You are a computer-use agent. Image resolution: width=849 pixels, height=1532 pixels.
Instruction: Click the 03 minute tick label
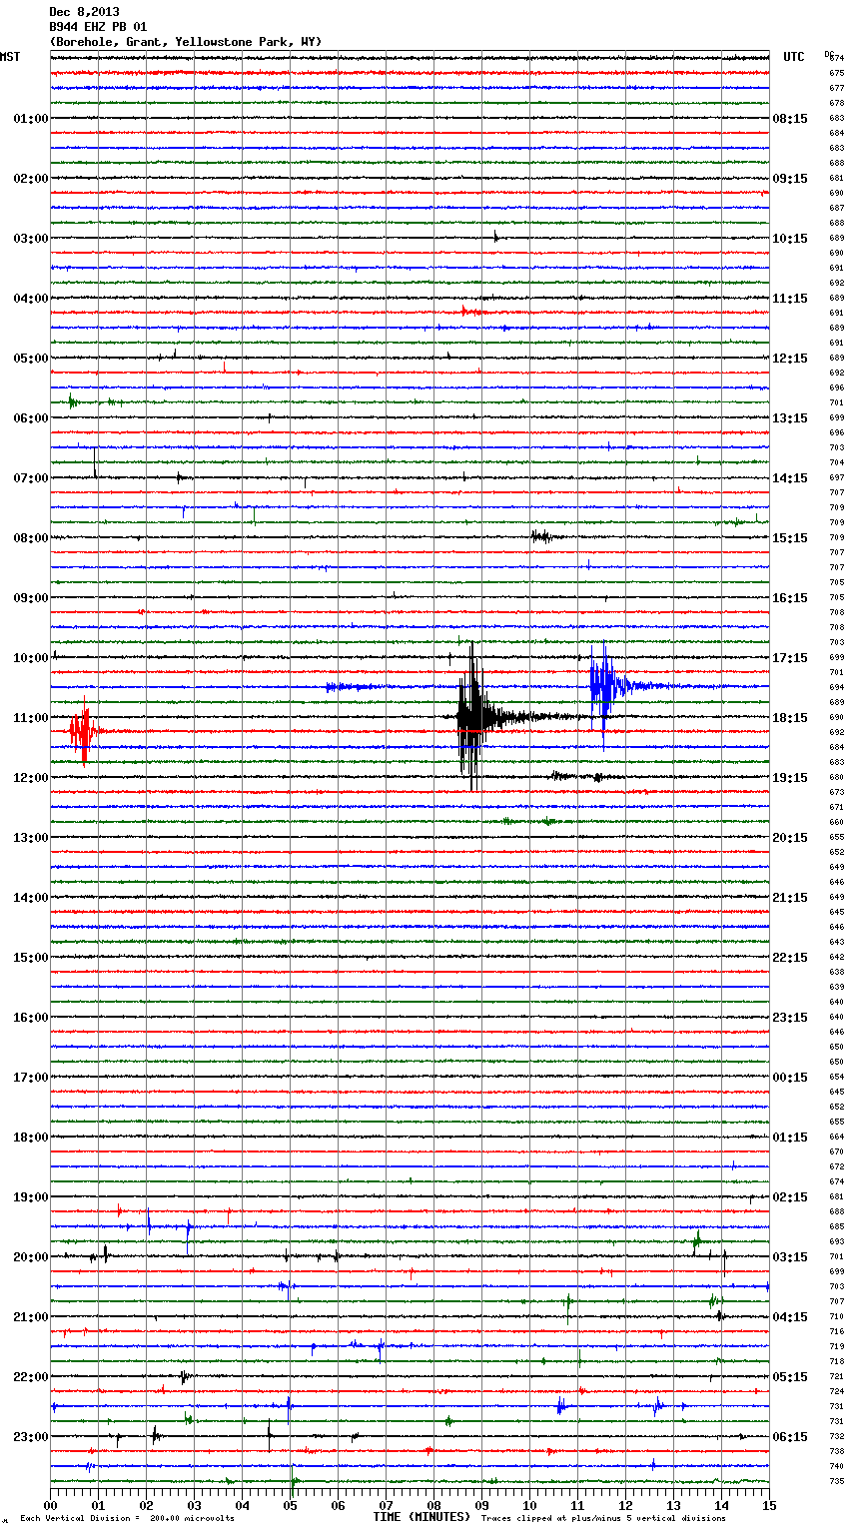click(194, 1505)
